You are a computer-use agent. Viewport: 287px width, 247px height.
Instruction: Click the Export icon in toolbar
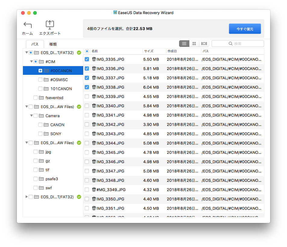[50, 25]
